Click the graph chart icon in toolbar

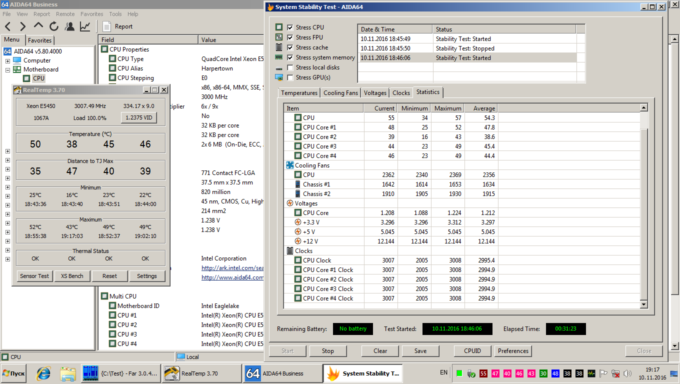(x=85, y=26)
